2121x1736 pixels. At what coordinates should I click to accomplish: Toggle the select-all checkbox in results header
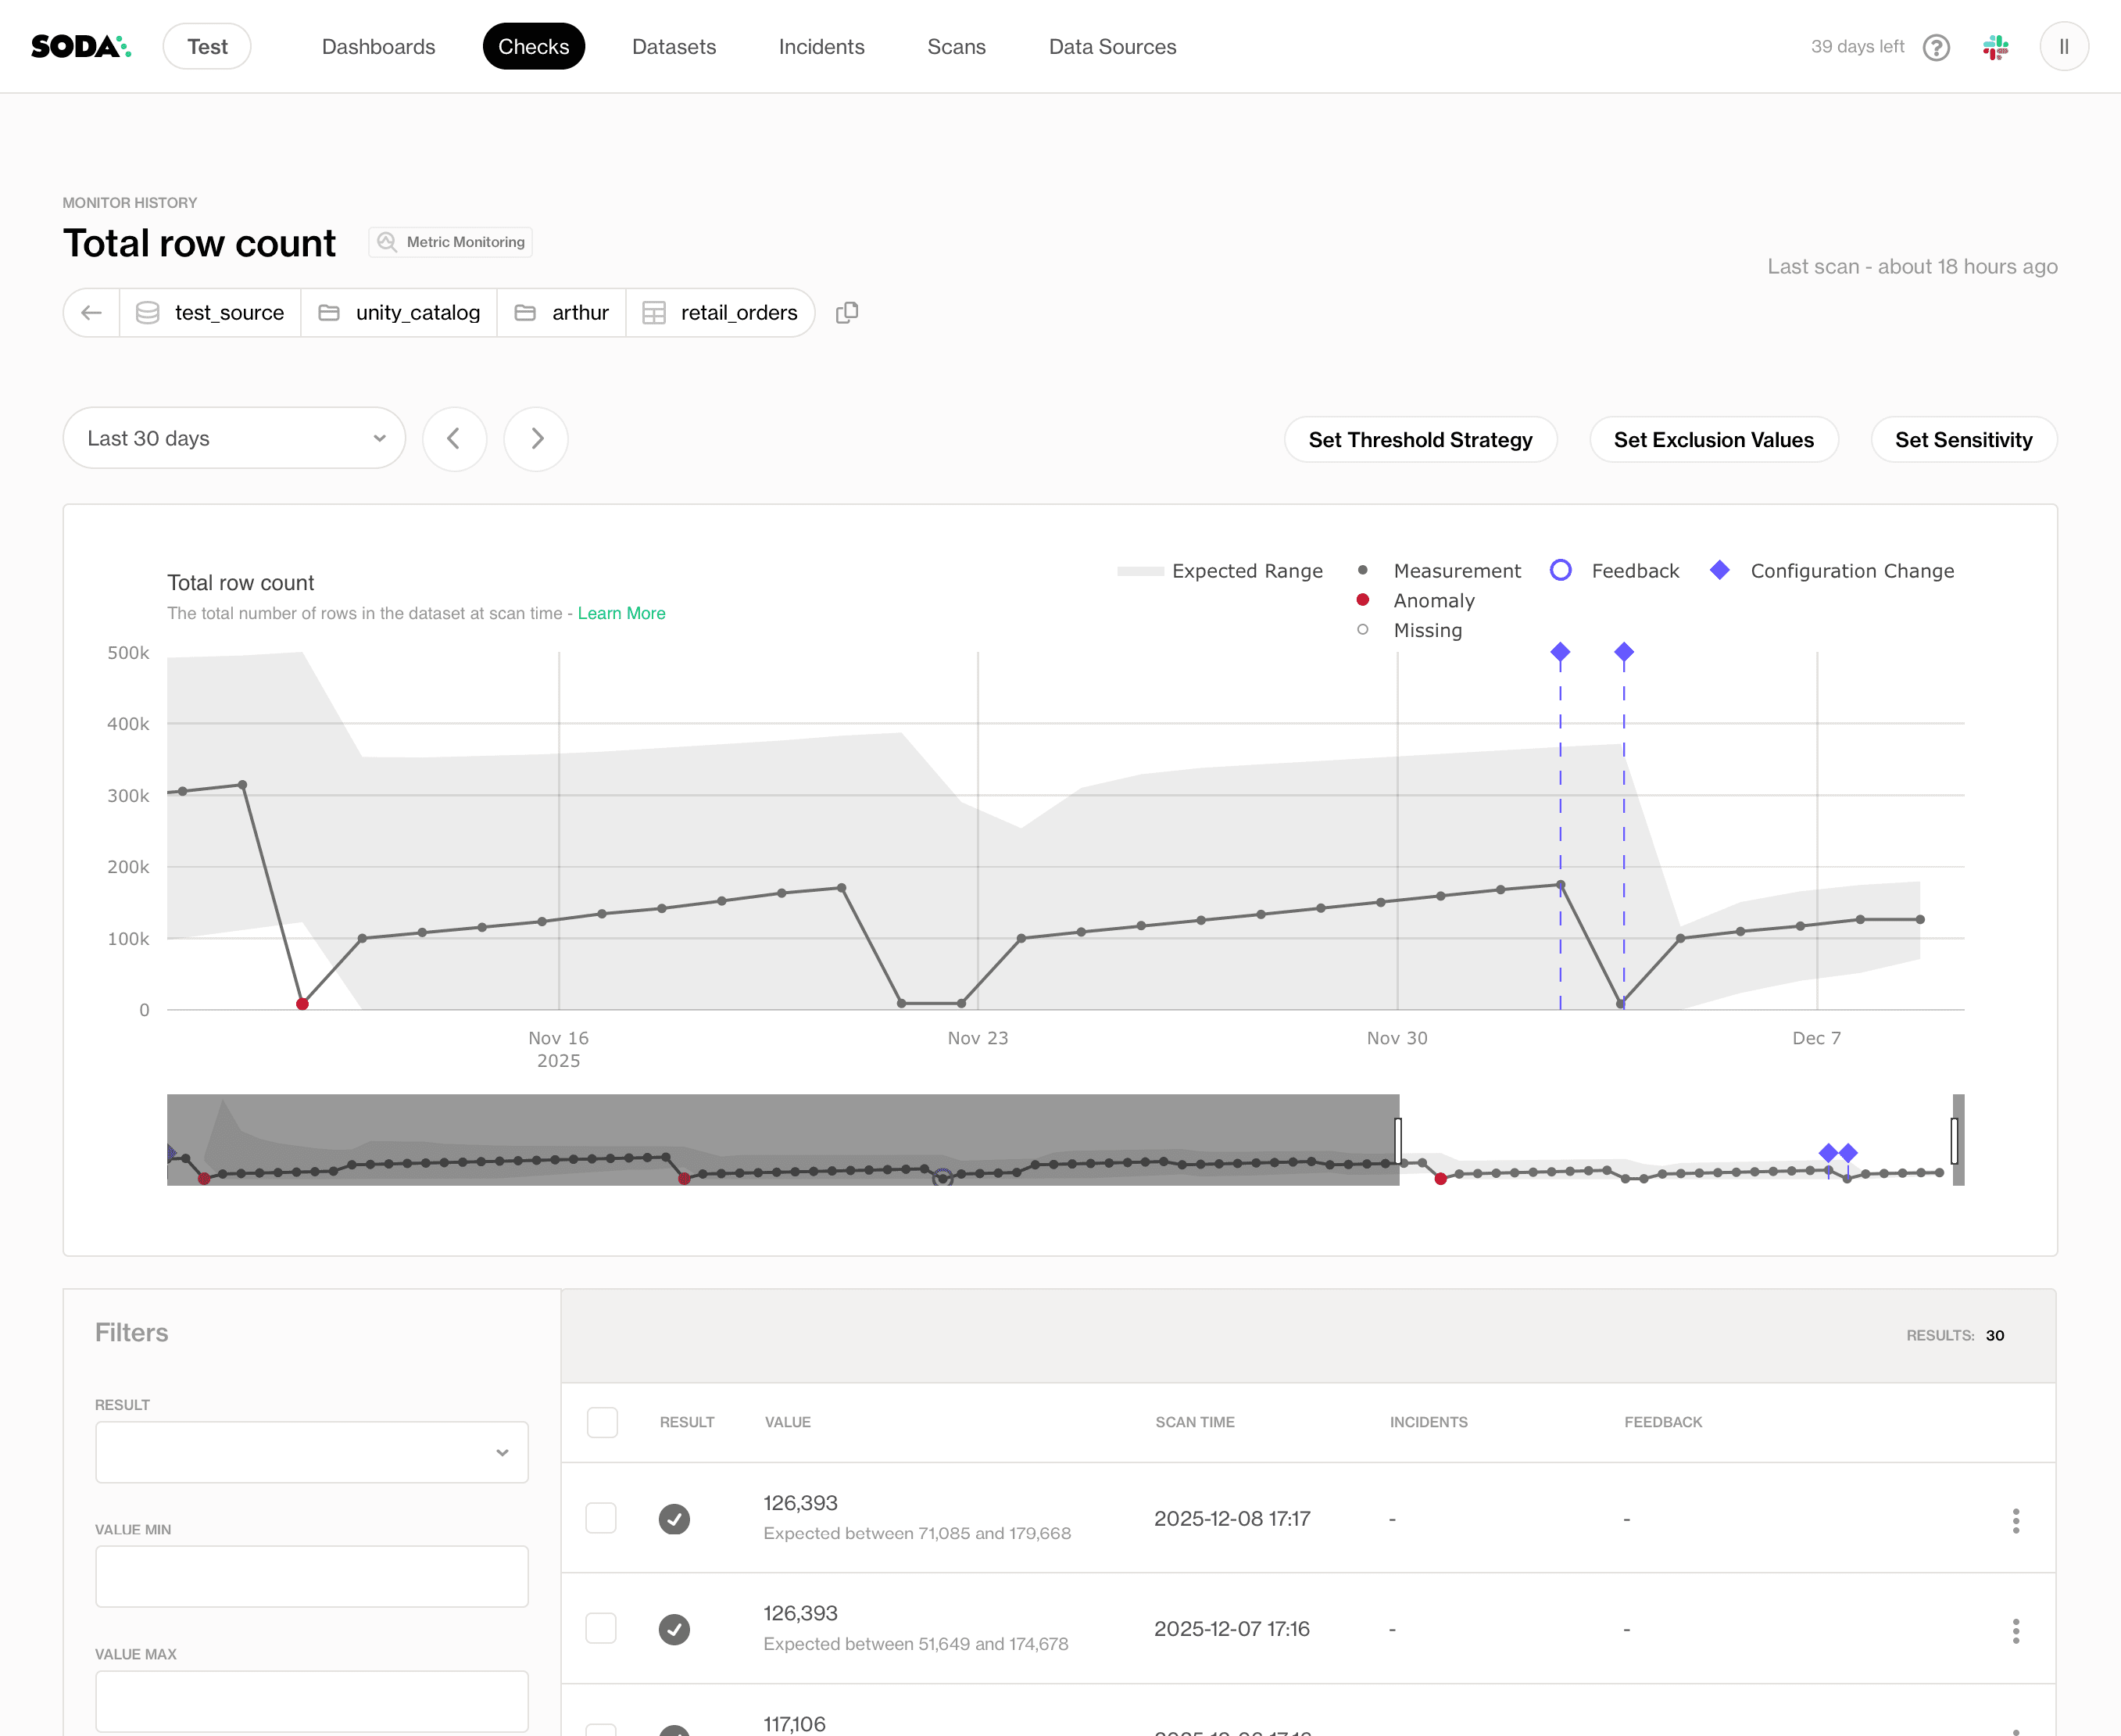point(602,1421)
